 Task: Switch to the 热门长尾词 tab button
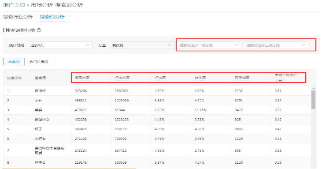click(39, 62)
